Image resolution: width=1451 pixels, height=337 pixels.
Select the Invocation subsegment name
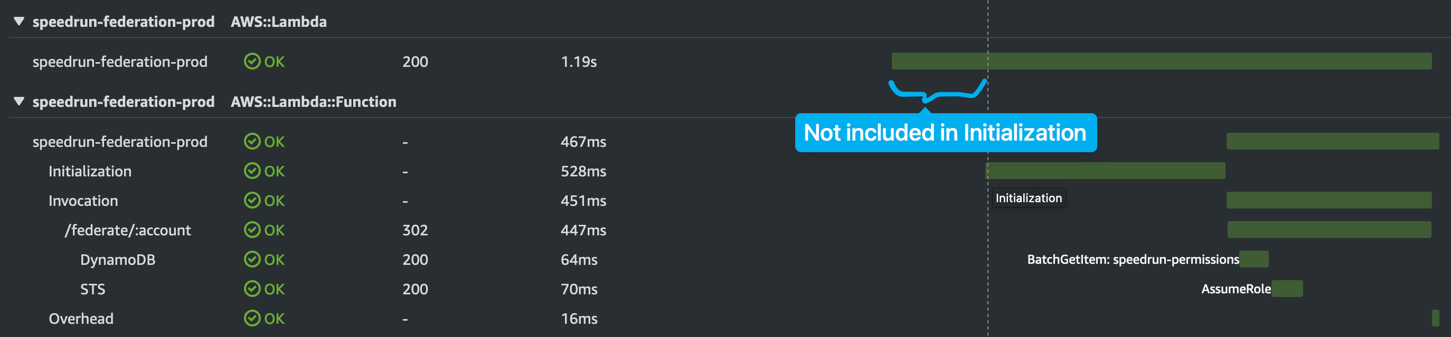(83, 201)
